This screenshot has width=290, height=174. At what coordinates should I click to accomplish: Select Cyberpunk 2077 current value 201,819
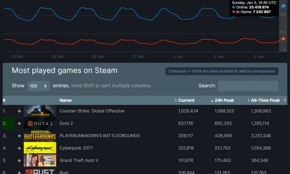186,148
